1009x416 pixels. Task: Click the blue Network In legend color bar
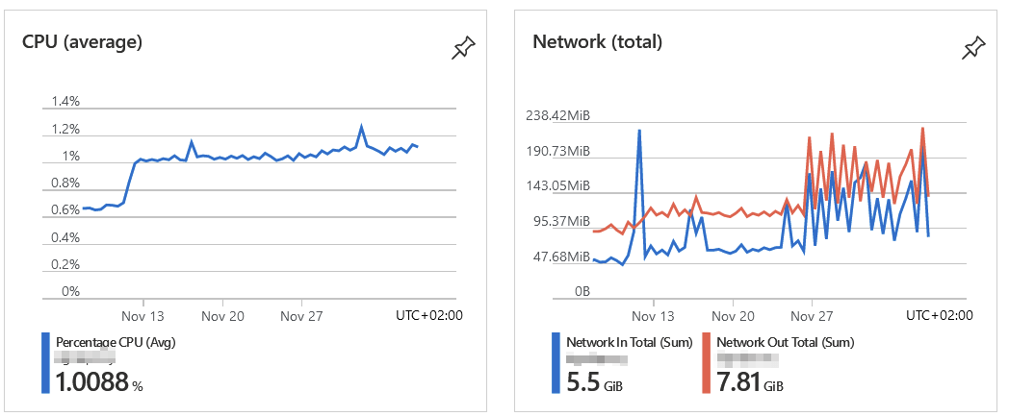coord(556,362)
